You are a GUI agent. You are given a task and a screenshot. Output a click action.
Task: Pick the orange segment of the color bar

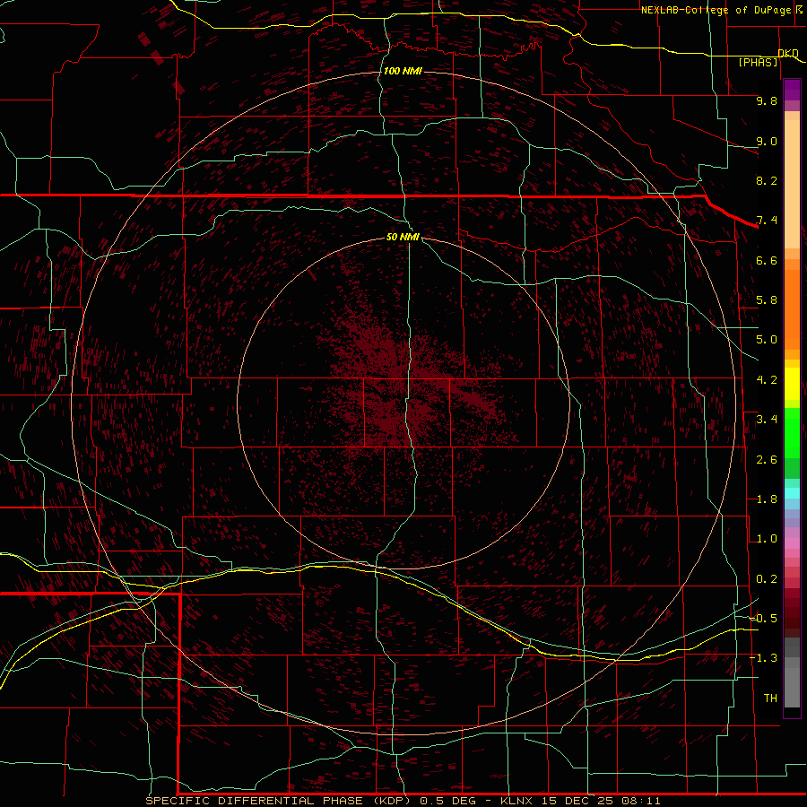[x=792, y=308]
